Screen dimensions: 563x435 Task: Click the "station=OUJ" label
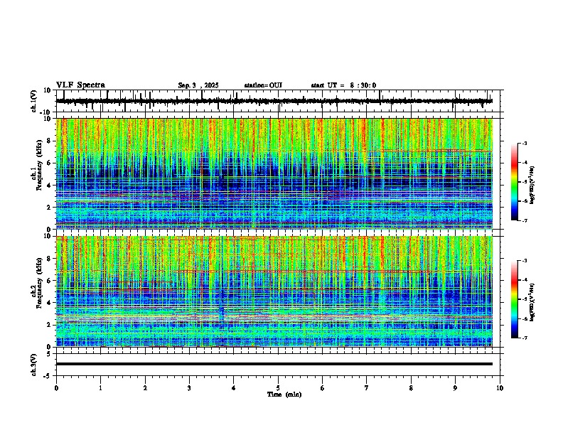click(x=263, y=85)
